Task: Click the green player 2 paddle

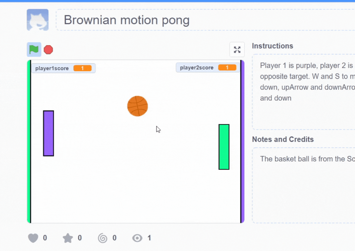Action: tap(224, 147)
